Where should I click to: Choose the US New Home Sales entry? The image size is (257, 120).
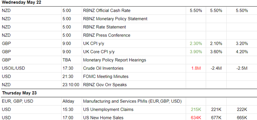tap(103, 118)
